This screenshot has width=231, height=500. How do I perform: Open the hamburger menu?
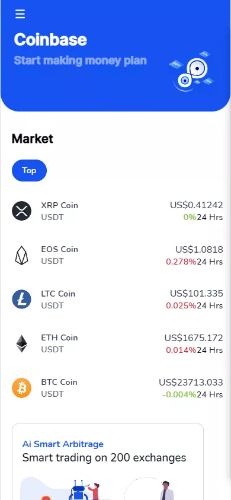[20, 14]
